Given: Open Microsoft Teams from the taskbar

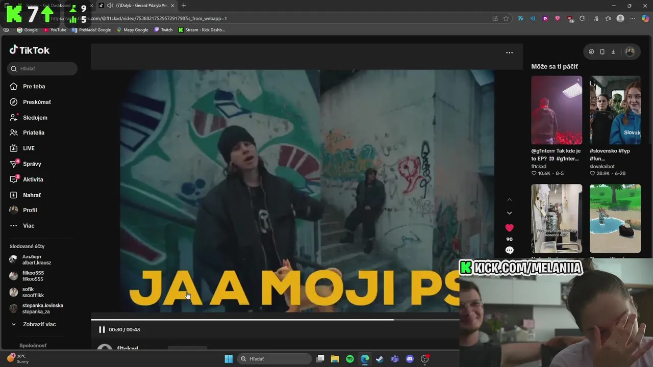Looking at the screenshot, I should point(394,359).
